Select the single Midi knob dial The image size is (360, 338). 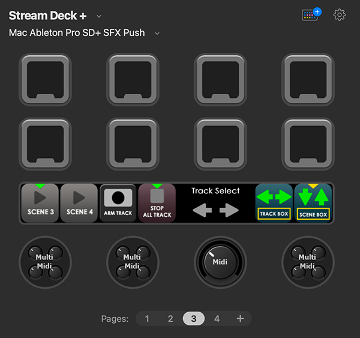220,262
